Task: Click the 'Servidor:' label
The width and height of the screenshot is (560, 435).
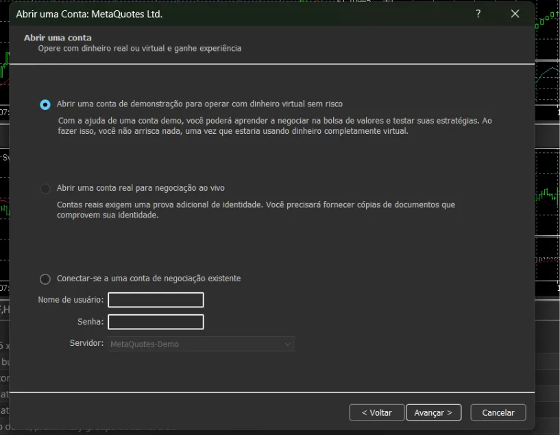Action: coord(87,343)
